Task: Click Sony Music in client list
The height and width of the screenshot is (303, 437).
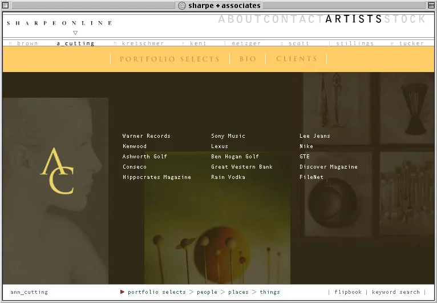Action: (x=228, y=136)
